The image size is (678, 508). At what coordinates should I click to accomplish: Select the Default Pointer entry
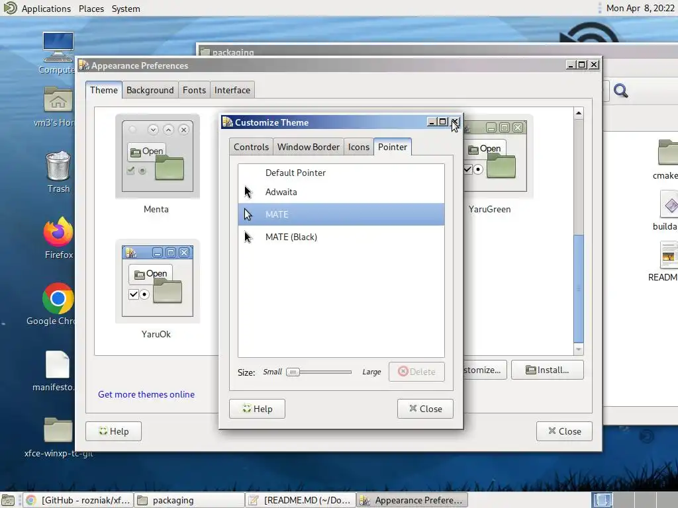coord(341,173)
